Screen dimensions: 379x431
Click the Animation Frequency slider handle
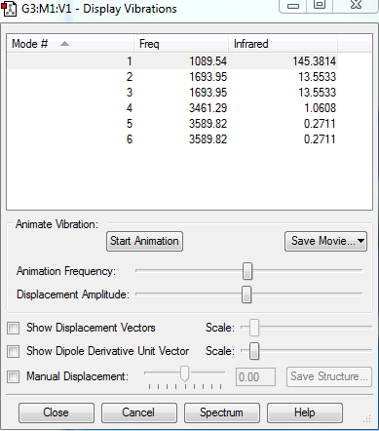(x=247, y=271)
